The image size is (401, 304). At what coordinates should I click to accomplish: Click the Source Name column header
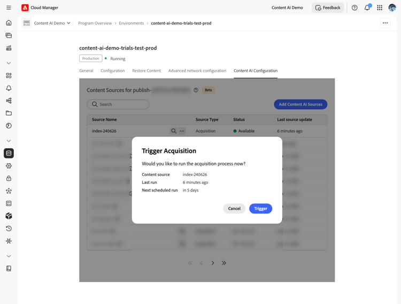pos(104,119)
